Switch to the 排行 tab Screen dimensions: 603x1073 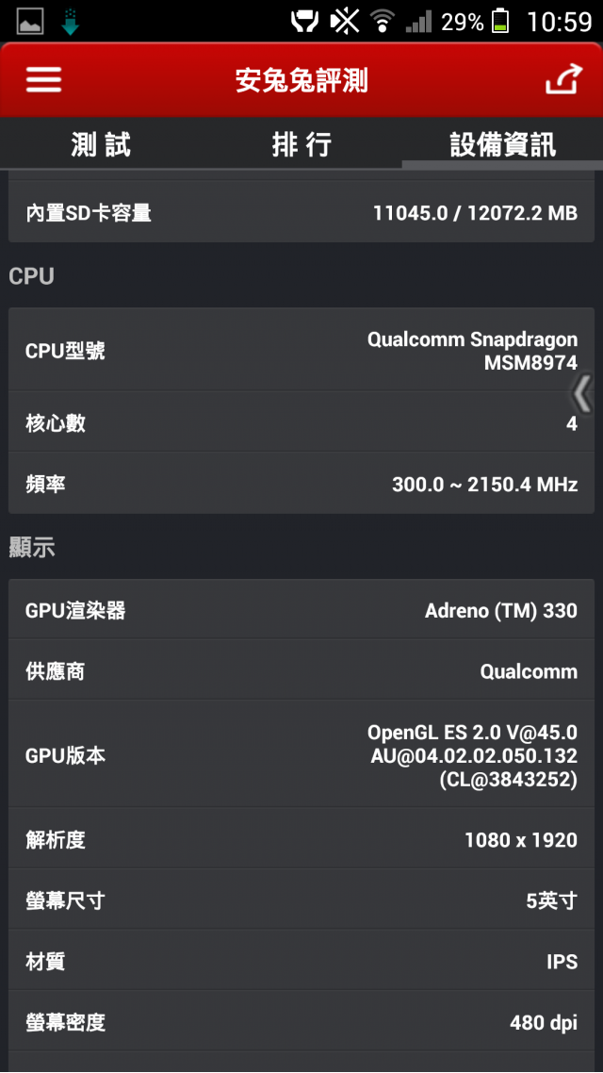(301, 144)
